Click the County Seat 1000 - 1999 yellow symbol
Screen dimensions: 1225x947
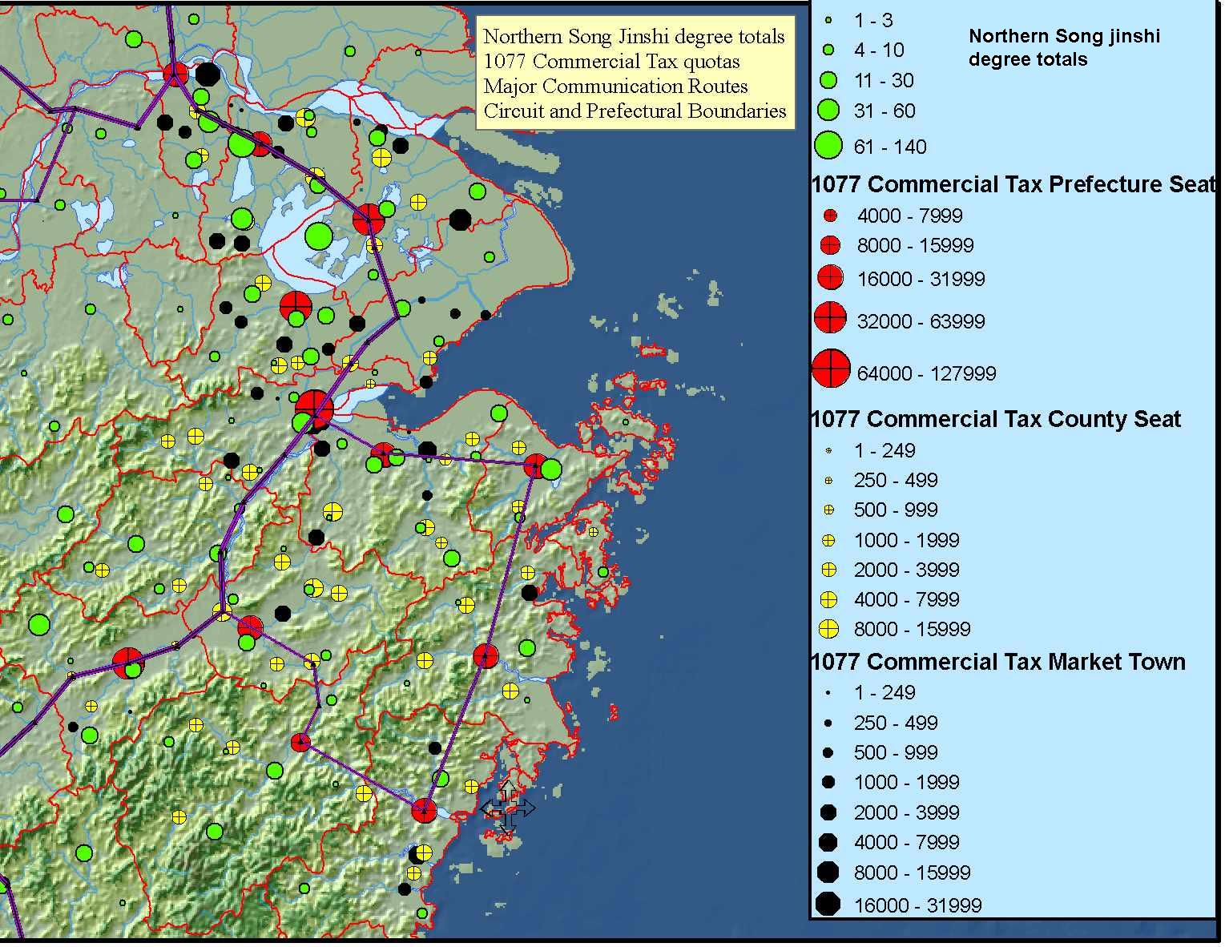(828, 540)
